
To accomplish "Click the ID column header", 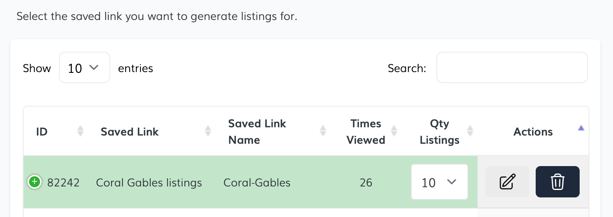I will pos(42,132).
